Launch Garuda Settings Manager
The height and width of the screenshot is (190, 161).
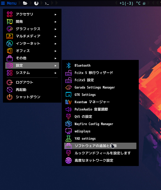click(100, 87)
